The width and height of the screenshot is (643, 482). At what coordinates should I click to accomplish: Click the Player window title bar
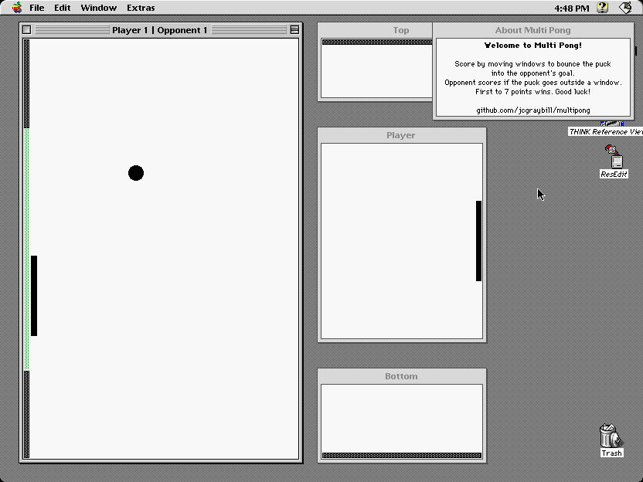tap(401, 135)
